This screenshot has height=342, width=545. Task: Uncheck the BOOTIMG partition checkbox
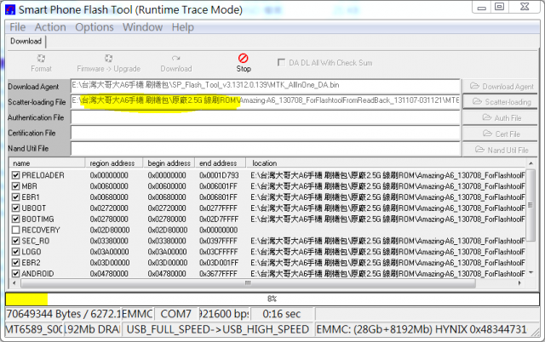point(15,219)
